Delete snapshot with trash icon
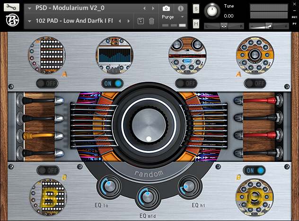The height and width of the screenshot is (221, 299). click(151, 21)
